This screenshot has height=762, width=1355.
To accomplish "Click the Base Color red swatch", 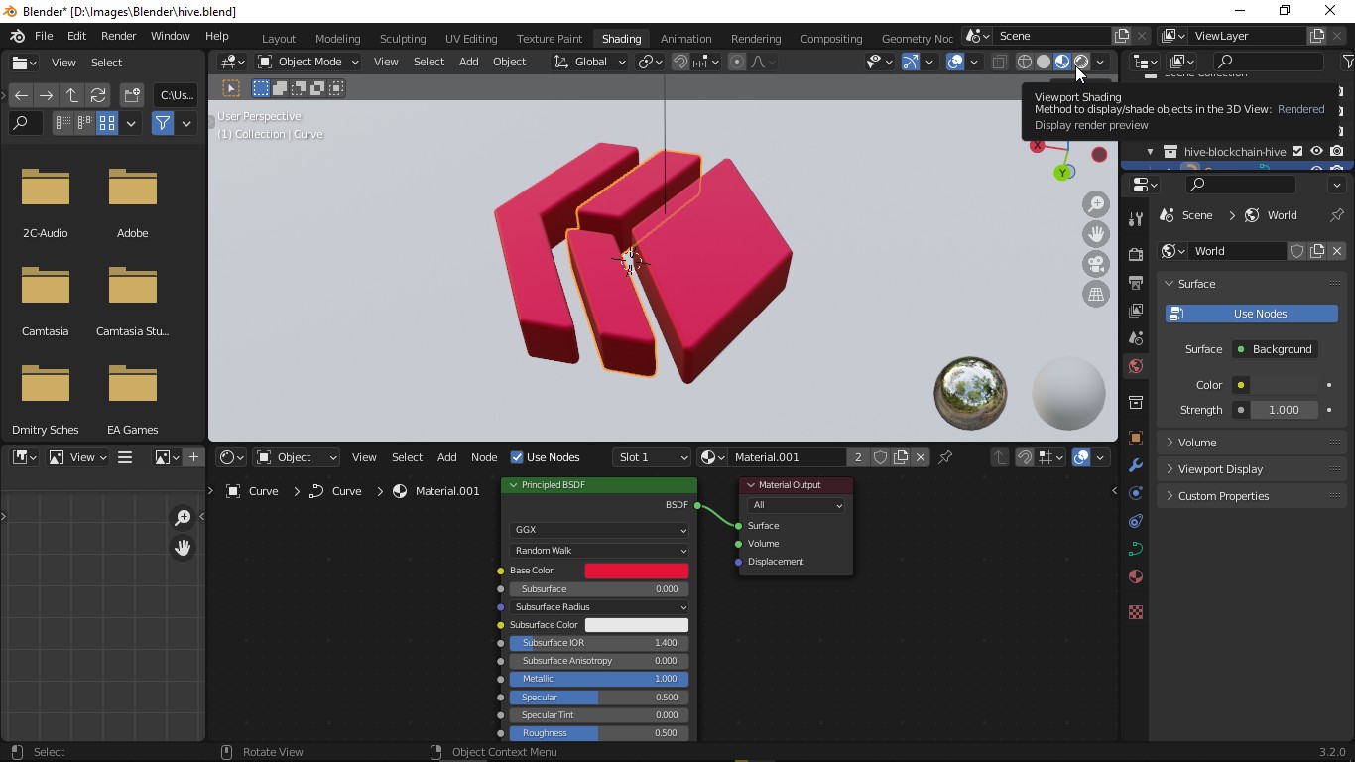I will point(636,571).
